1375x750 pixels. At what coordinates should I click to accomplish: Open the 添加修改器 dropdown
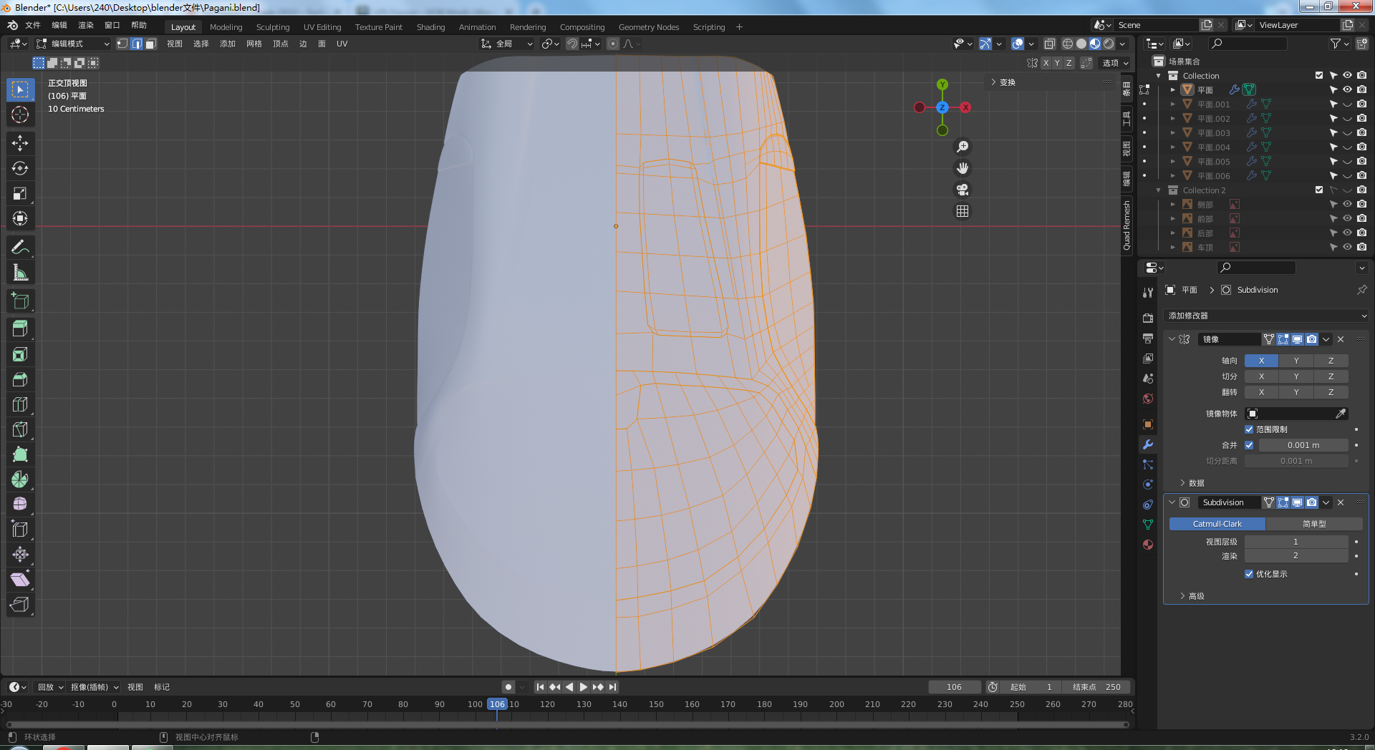pyautogui.click(x=1266, y=316)
